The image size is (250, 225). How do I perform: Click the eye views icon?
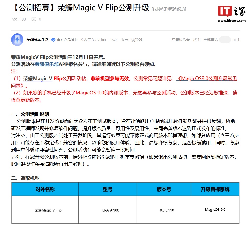pyautogui.click(x=15, y=19)
